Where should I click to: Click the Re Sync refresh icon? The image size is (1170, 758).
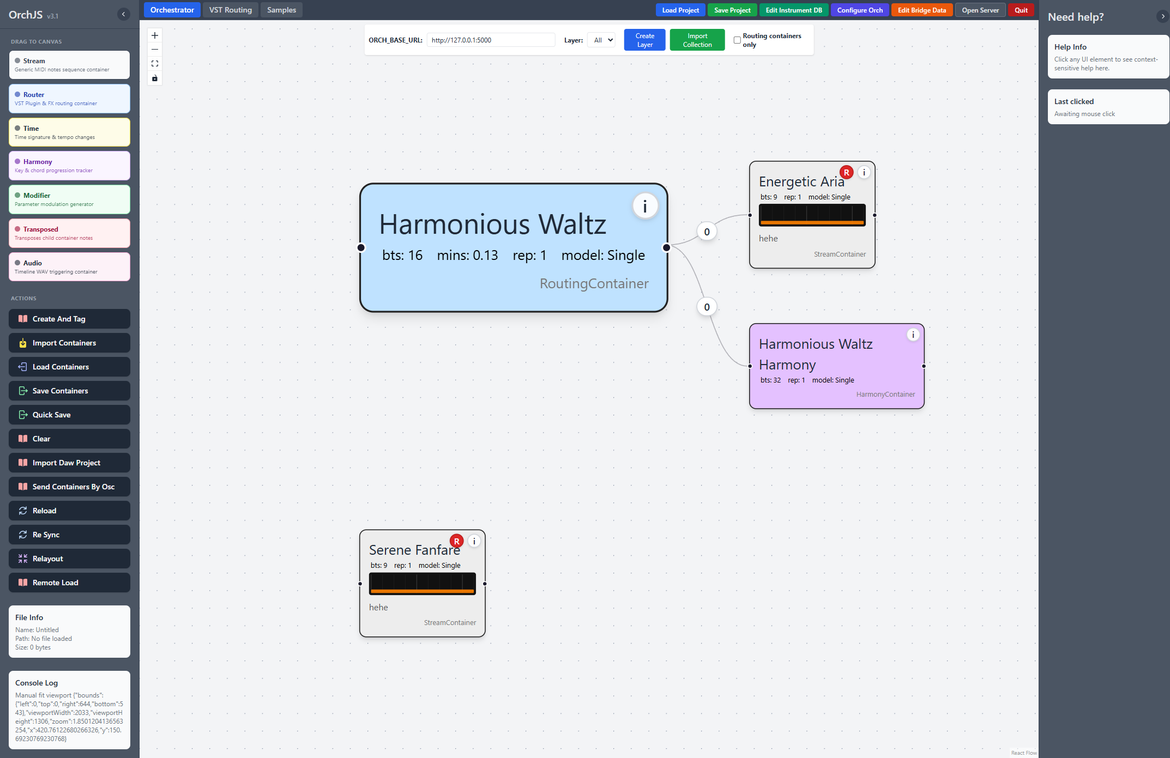23,535
